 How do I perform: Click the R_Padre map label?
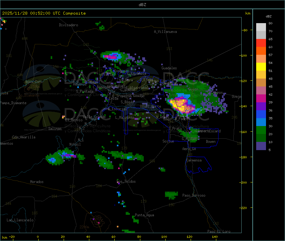(x=181, y=119)
